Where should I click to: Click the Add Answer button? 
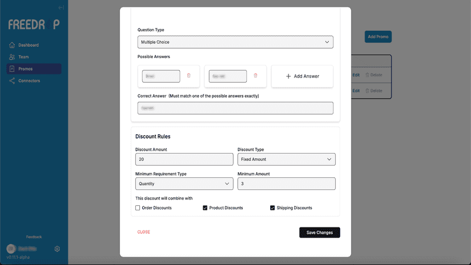pos(302,76)
